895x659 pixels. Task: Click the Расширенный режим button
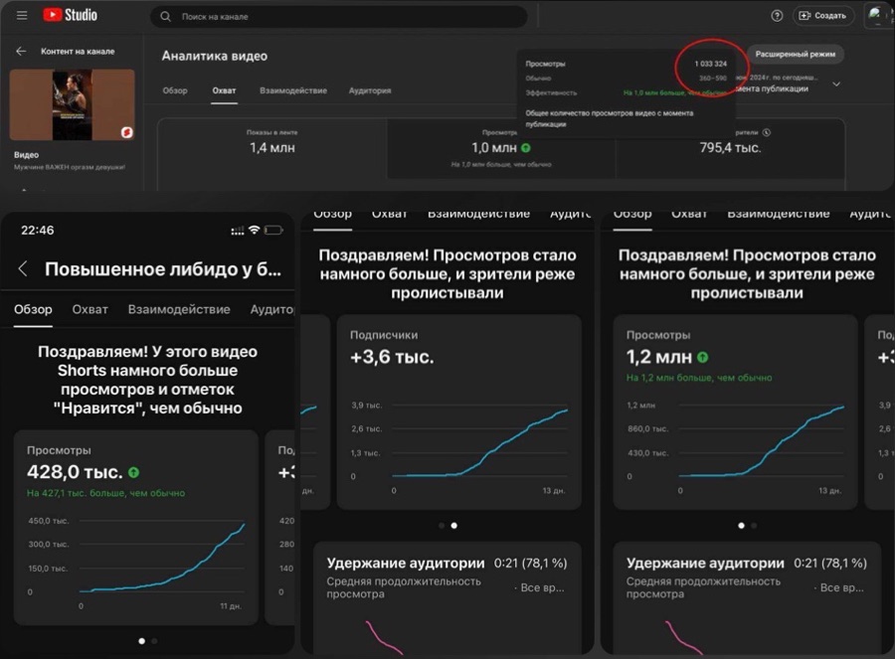796,55
